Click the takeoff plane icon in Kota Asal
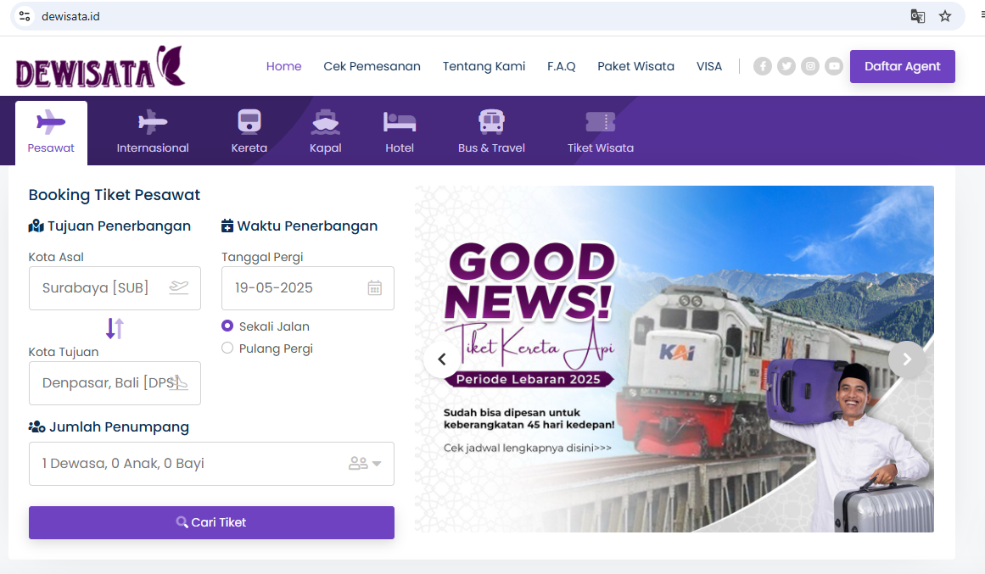985x574 pixels. point(178,287)
